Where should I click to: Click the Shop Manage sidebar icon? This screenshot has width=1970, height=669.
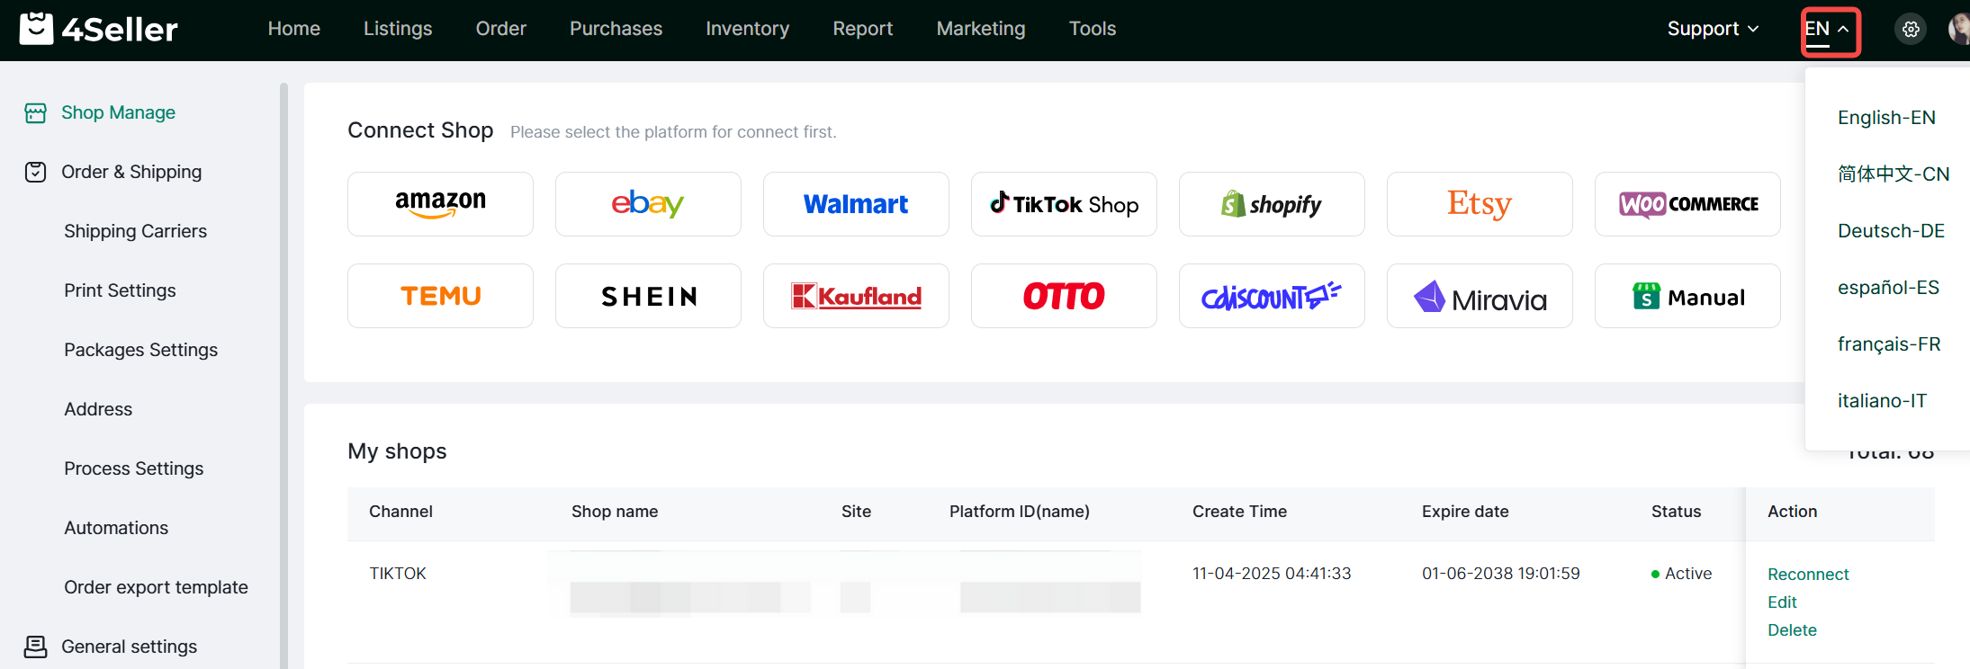click(36, 113)
